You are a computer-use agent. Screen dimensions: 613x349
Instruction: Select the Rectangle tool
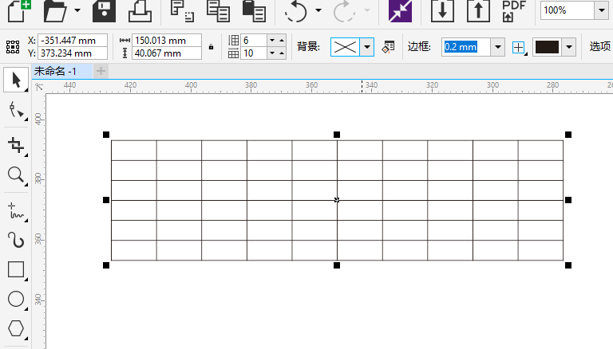(x=16, y=269)
